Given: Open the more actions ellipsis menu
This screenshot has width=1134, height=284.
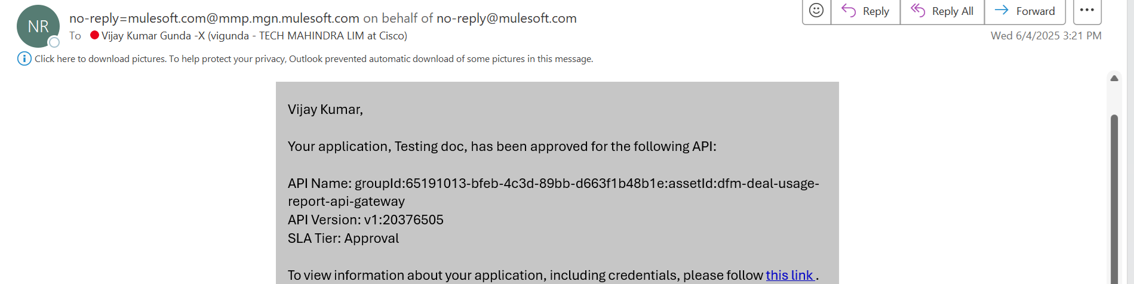Looking at the screenshot, I should pos(1087,11).
